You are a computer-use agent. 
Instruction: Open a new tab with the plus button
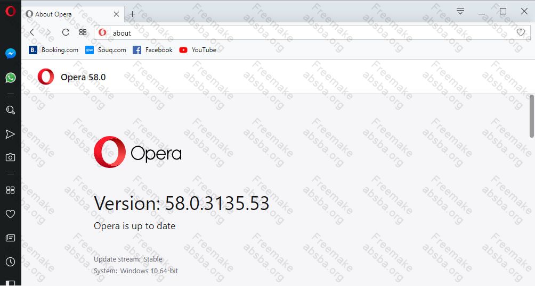(132, 14)
